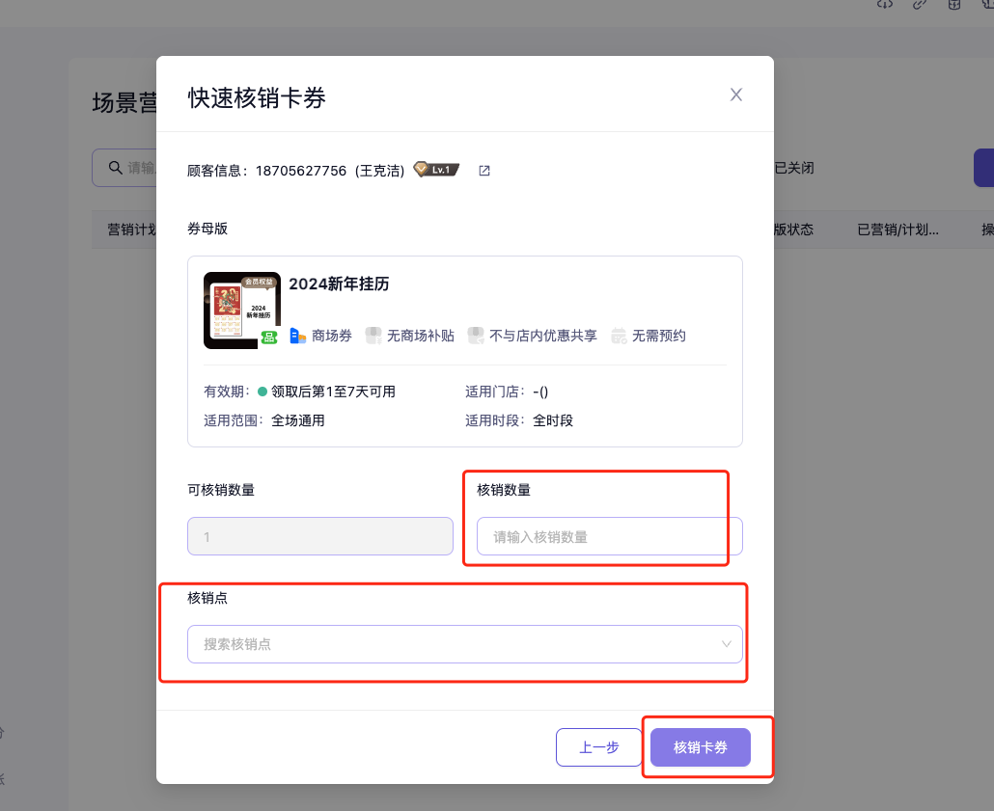This screenshot has width=994, height=811.
Task: Go back with the 上一步 button
Action: (x=598, y=747)
